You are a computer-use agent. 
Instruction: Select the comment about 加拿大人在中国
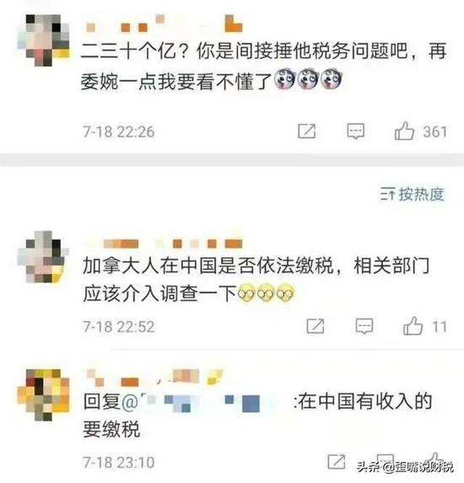pos(256,280)
